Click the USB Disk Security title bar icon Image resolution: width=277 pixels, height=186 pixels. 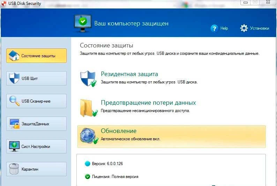pyautogui.click(x=3, y=3)
